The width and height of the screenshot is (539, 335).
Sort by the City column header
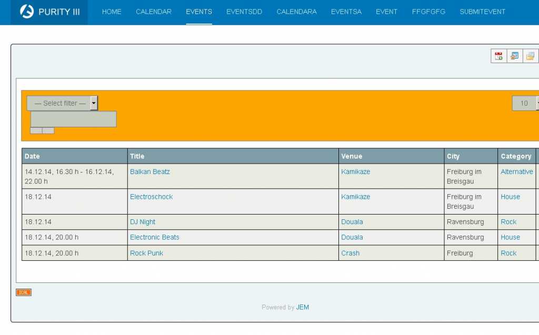[x=453, y=156]
